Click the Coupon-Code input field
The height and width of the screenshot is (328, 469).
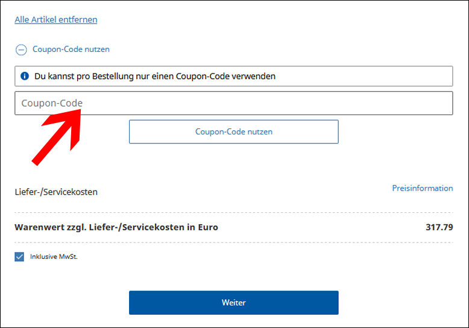coord(234,103)
